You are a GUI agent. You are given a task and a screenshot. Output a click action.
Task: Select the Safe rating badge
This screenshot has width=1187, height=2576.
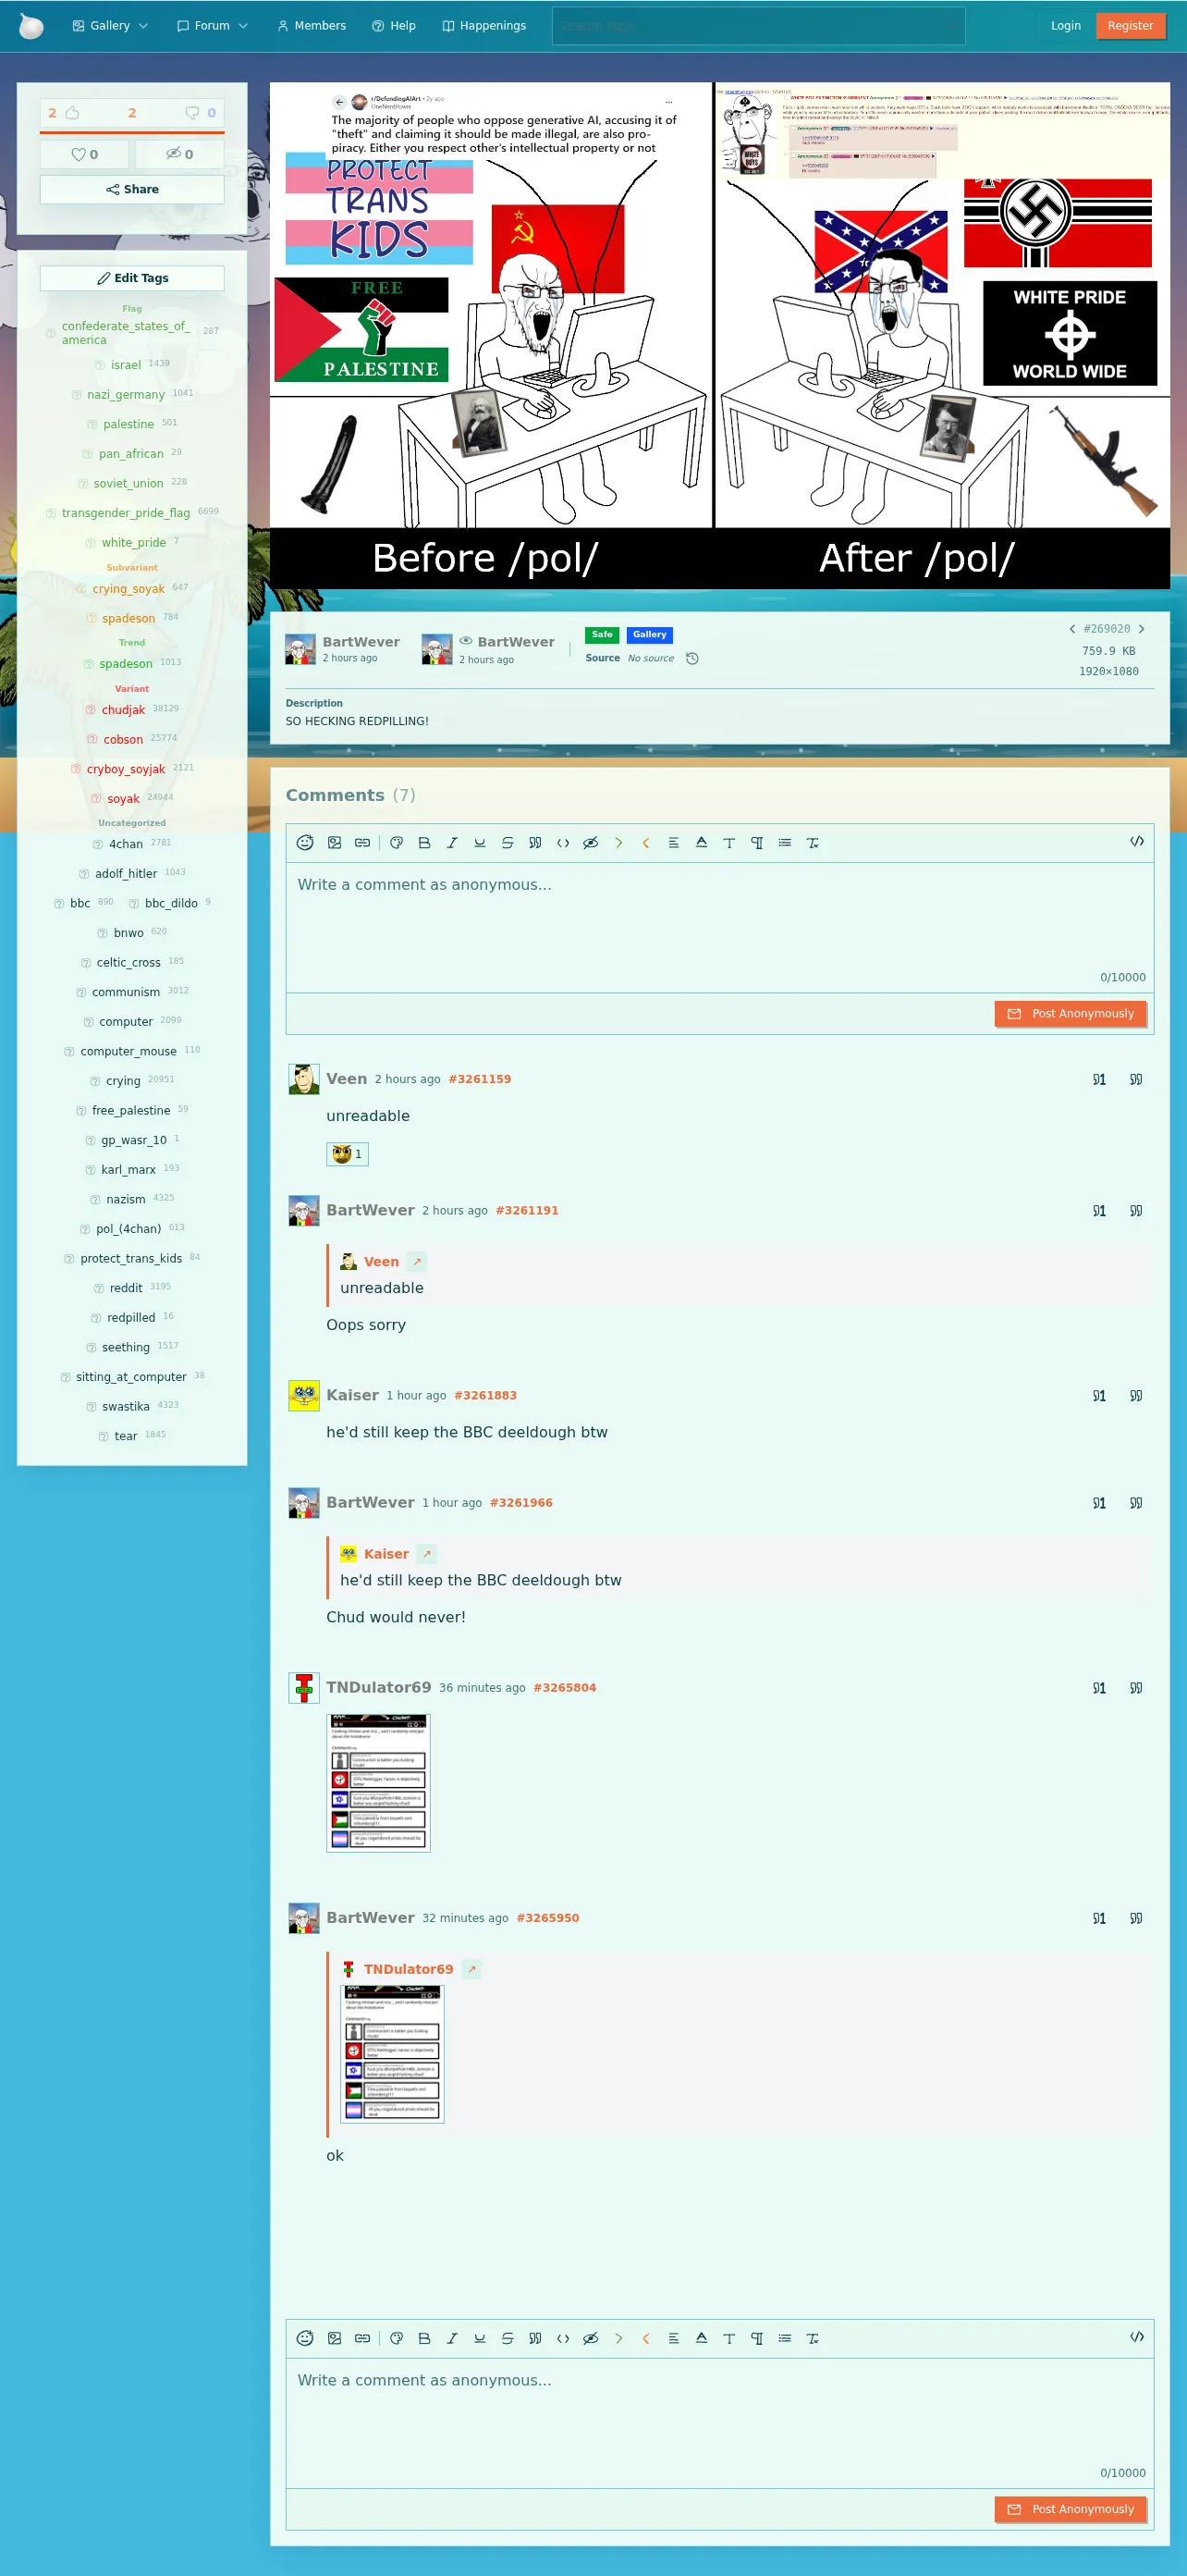click(x=603, y=635)
